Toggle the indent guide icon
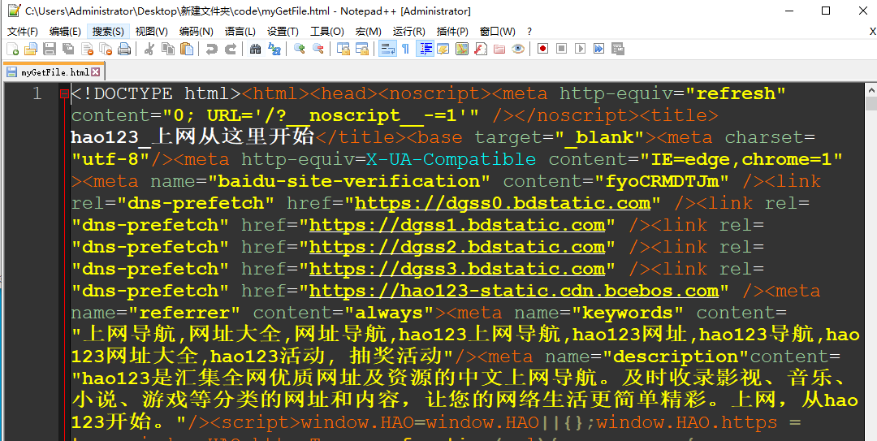 point(425,49)
